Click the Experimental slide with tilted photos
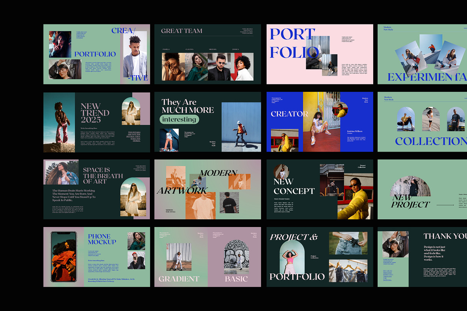Viewport: 467px width, 311px height. 422,54
